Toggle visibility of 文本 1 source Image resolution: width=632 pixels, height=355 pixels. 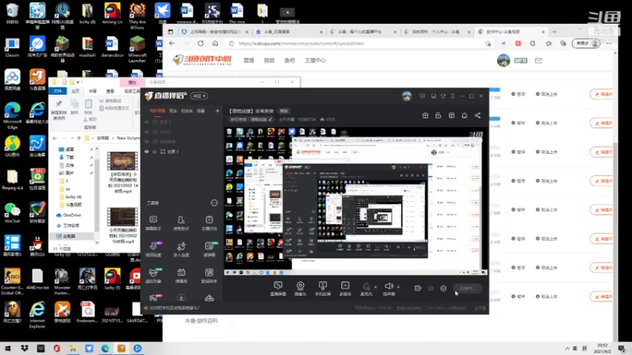(147, 122)
